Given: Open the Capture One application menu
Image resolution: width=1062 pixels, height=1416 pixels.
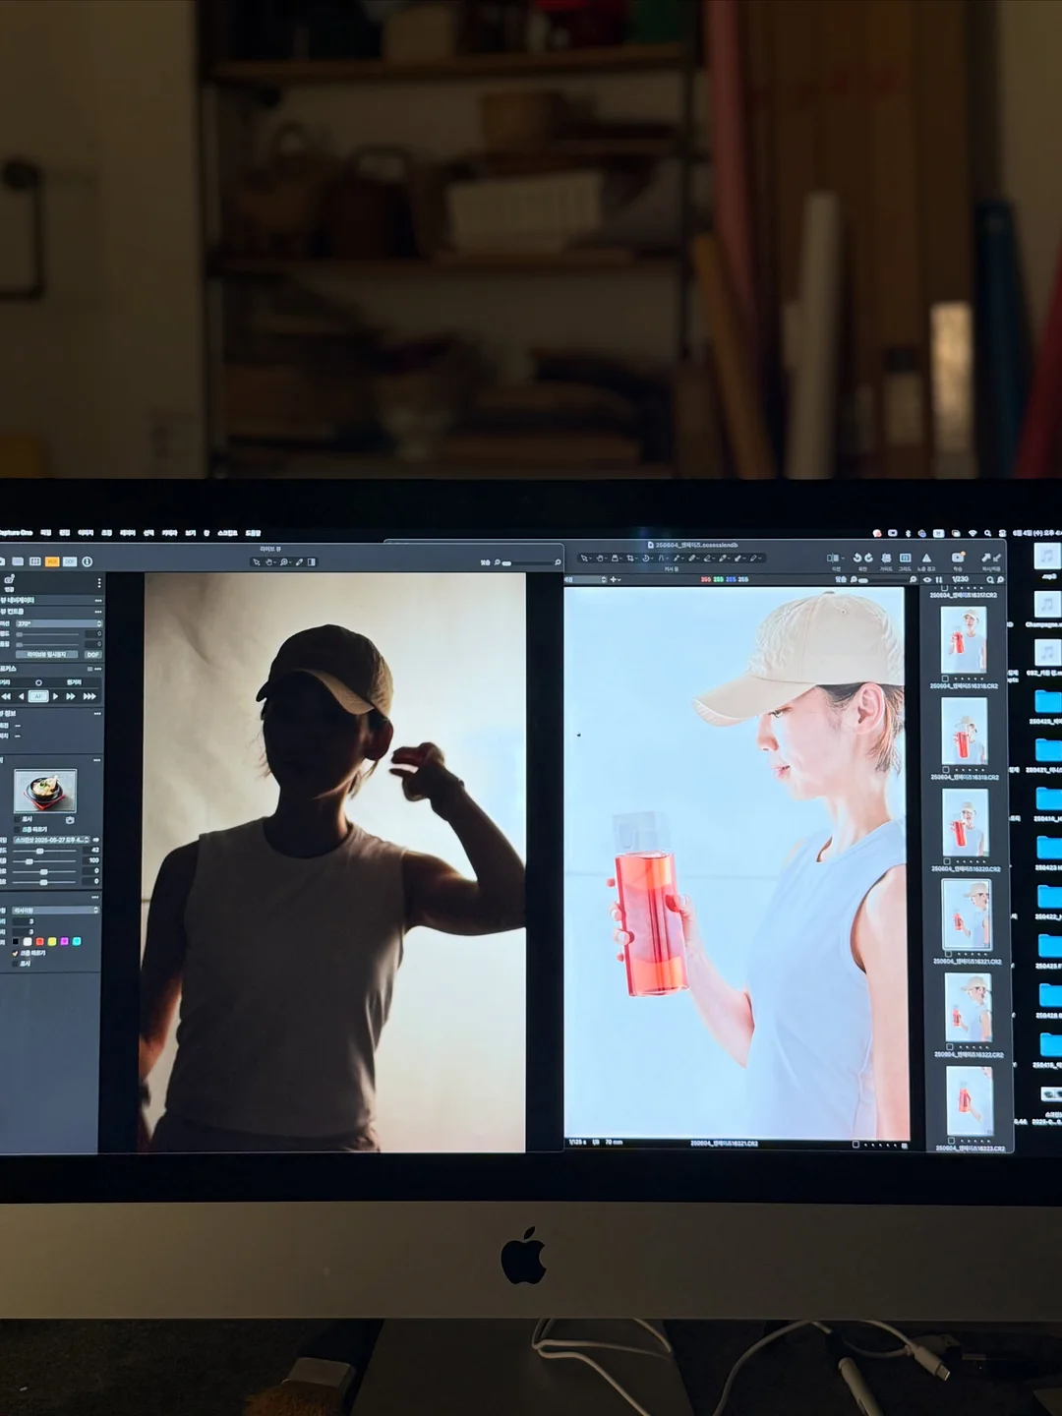Looking at the screenshot, I should (15, 532).
